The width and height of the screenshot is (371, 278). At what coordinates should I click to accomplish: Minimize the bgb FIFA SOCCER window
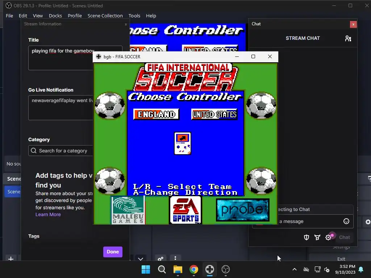pos(237,56)
